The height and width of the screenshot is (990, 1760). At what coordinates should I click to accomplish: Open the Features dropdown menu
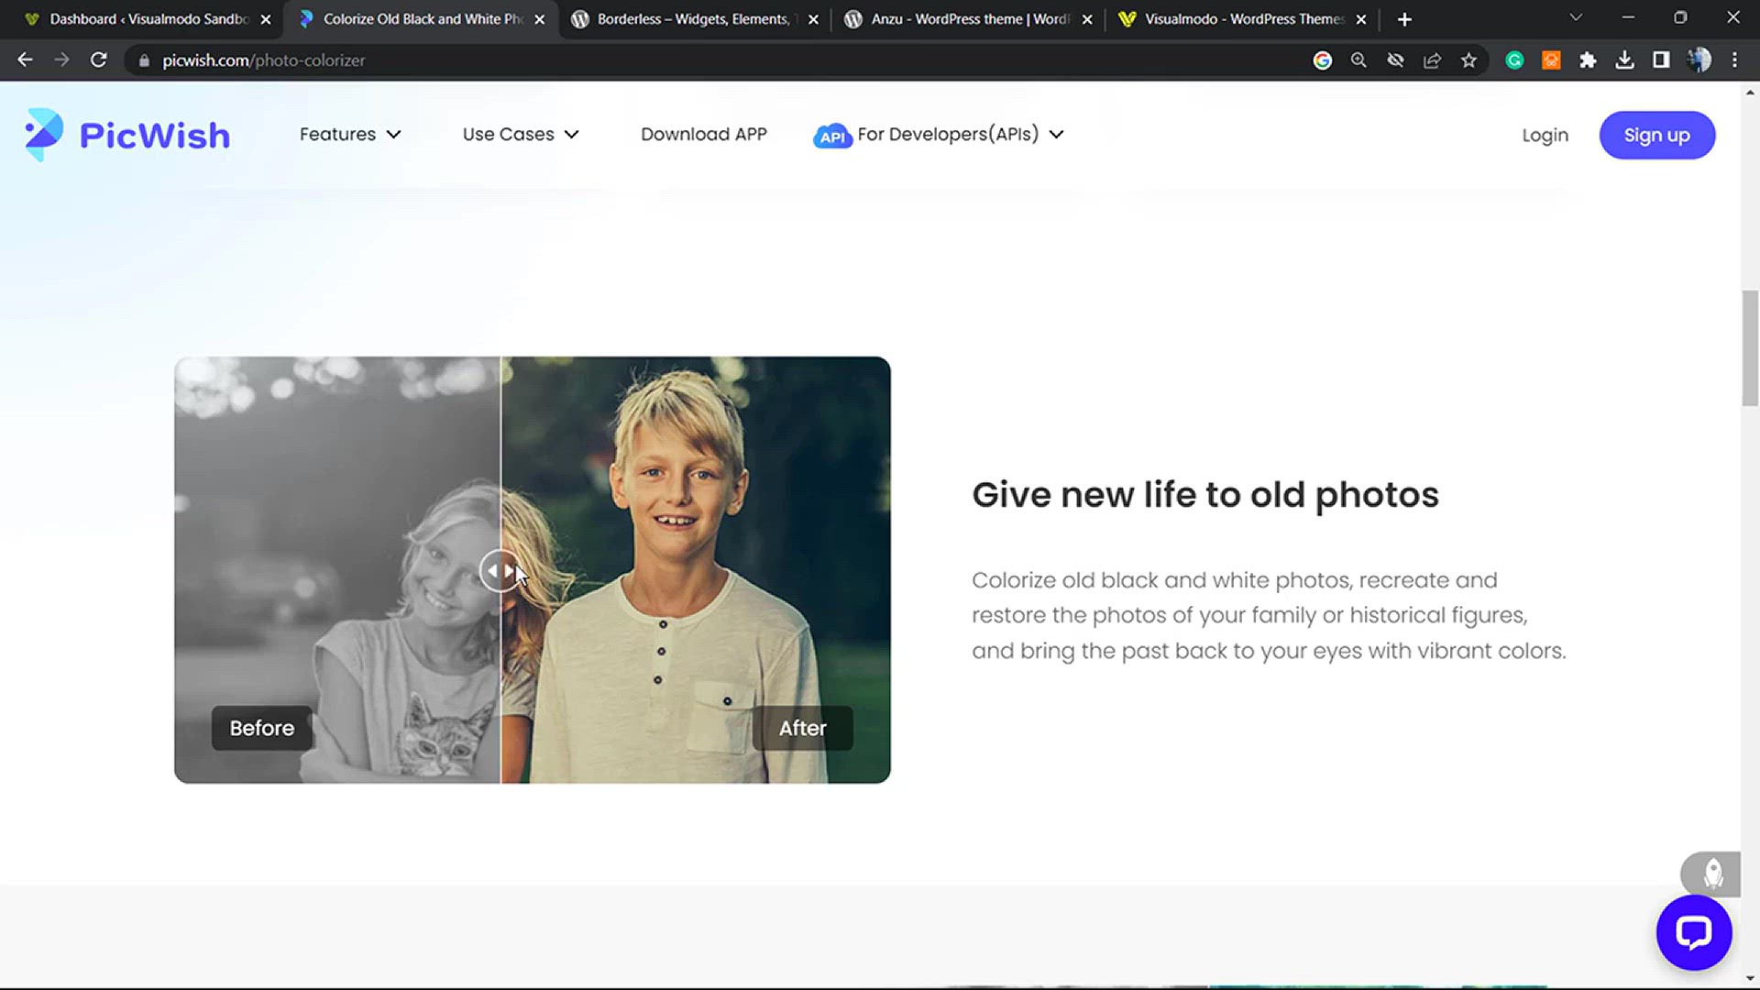click(350, 134)
